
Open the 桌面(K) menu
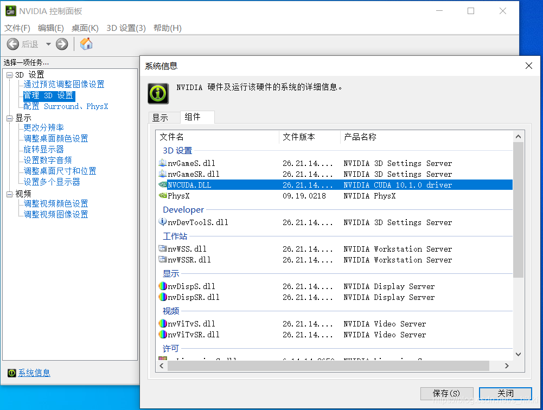(x=85, y=28)
